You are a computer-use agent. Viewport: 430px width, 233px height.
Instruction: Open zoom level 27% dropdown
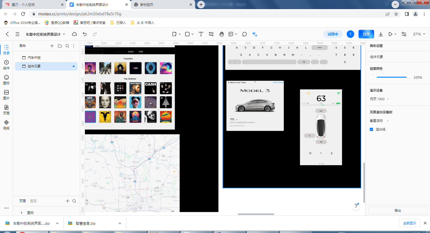point(419,34)
